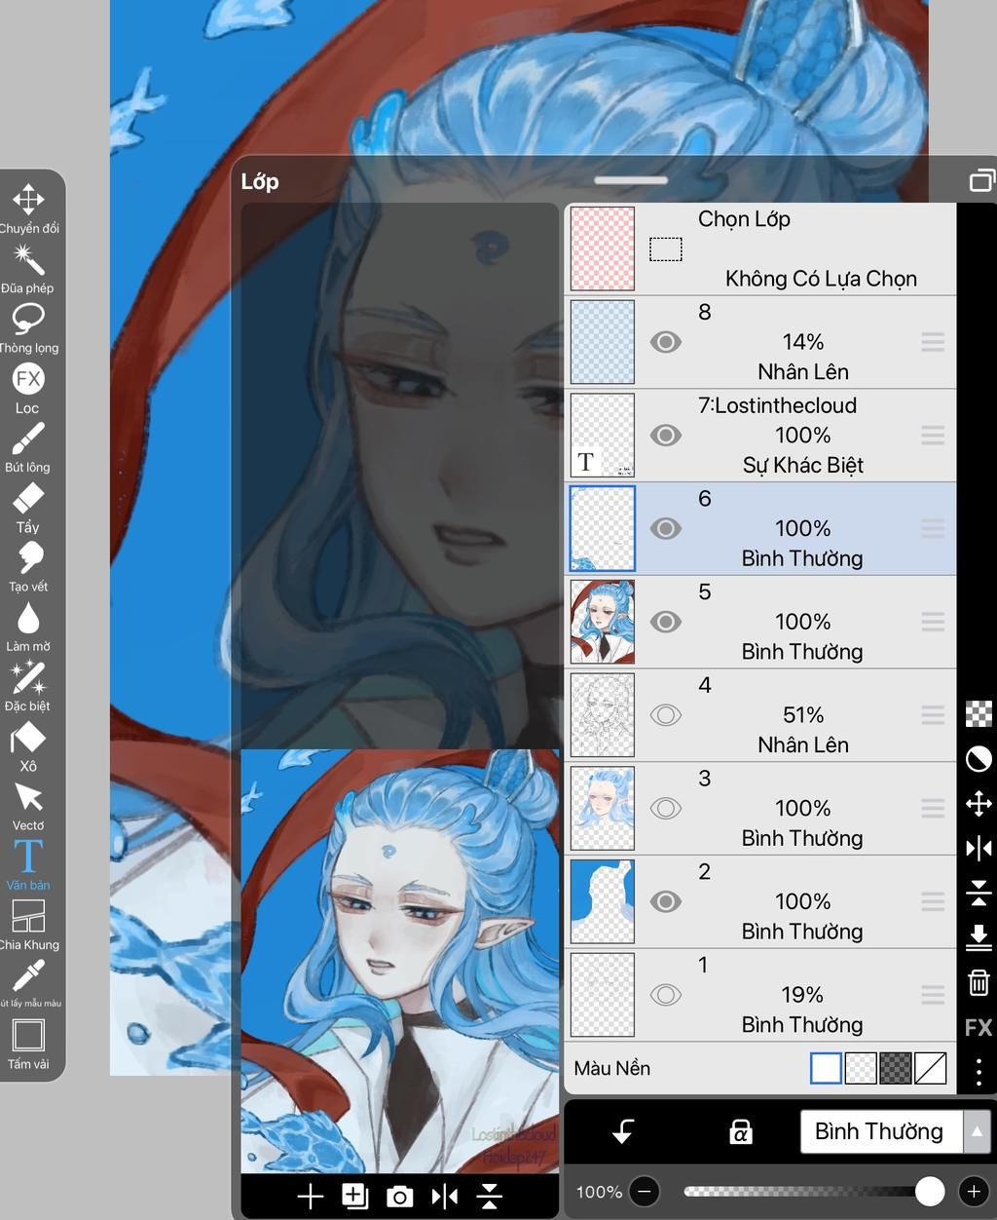The width and height of the screenshot is (997, 1220).
Task: Open the Bình Thường blend mode dropdown
Action: click(879, 1131)
